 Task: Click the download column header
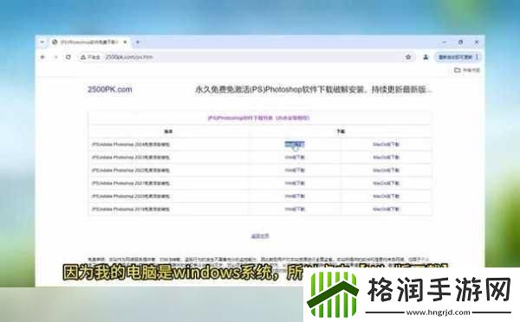pyautogui.click(x=341, y=132)
